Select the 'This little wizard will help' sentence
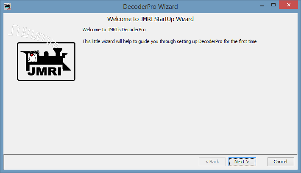 [170, 41]
